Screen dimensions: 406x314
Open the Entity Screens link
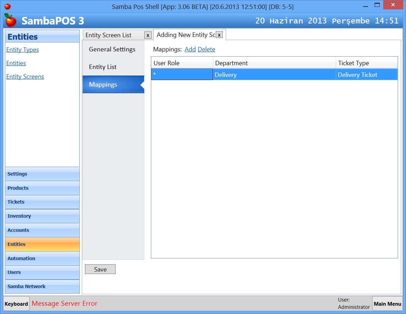[x=25, y=77]
